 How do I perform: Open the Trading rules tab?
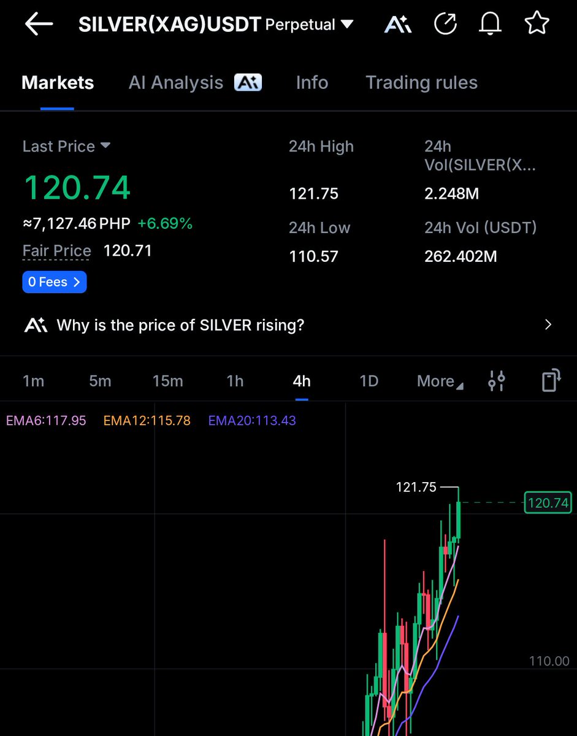421,82
